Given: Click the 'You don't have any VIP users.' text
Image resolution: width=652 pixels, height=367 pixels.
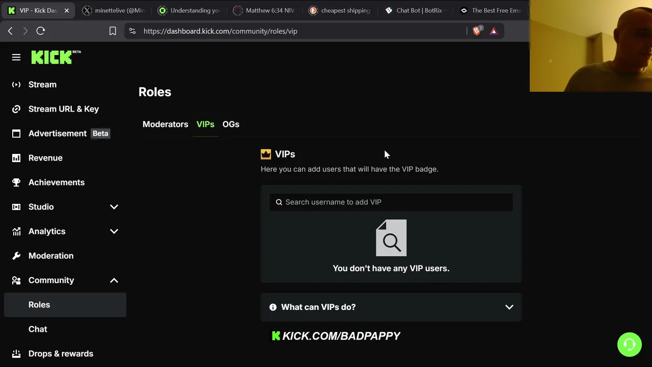Looking at the screenshot, I should [x=391, y=269].
